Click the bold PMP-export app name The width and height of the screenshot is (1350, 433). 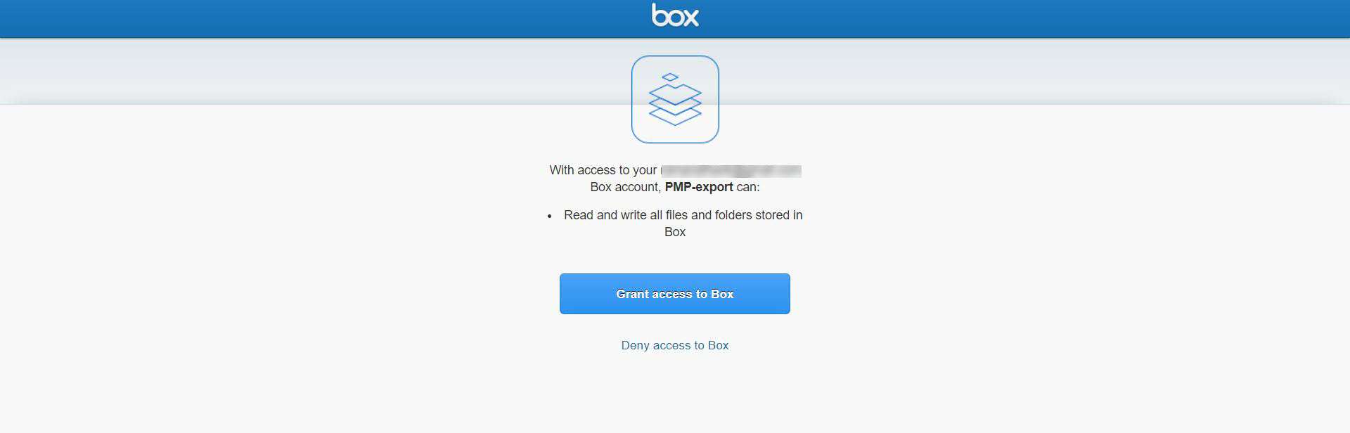[x=699, y=187]
